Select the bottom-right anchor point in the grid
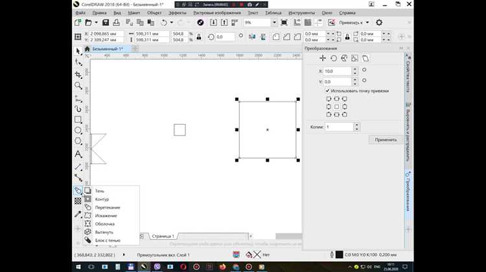Image resolution: width=486 pixels, height=272 pixels. (344, 114)
